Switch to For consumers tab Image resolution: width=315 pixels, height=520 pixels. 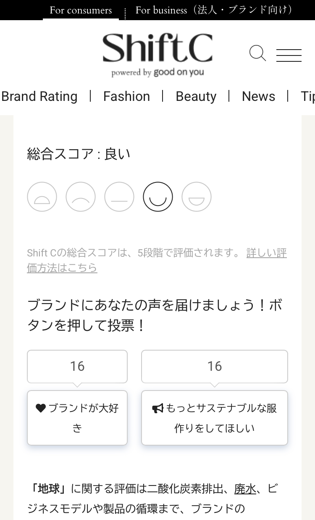point(81,10)
